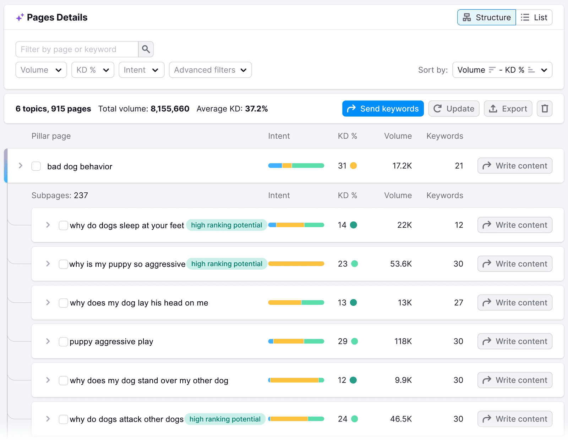Check the checkbox for bad dog behavior

(36, 166)
